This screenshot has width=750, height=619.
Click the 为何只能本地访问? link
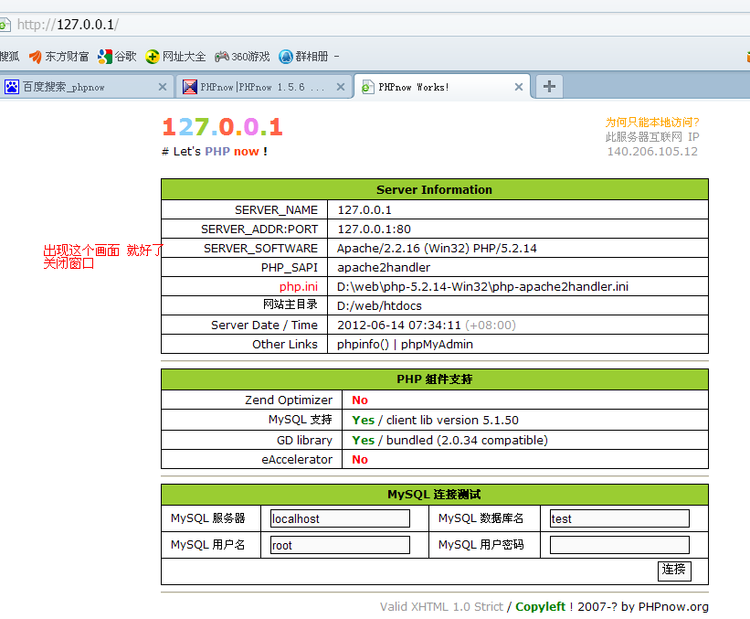pos(652,123)
